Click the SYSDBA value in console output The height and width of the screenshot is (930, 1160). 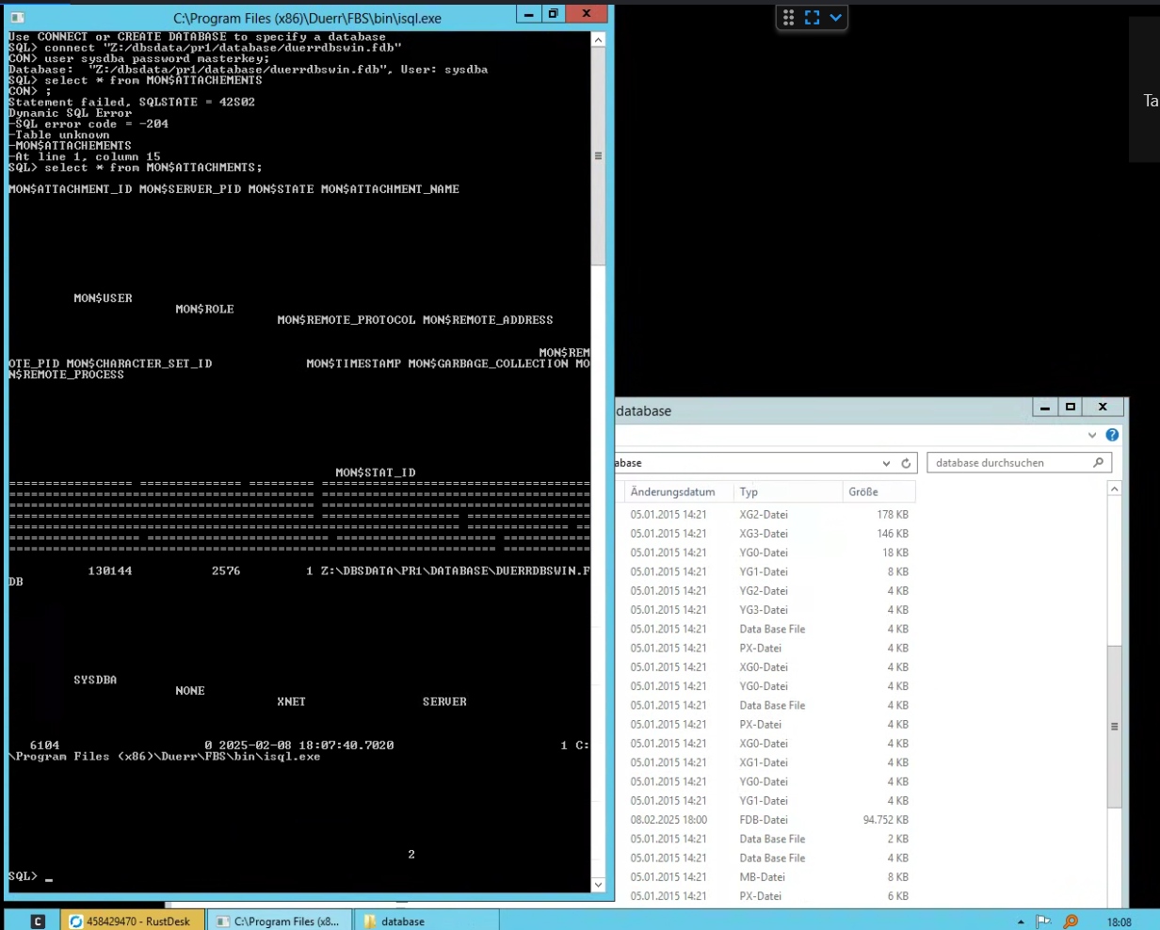(95, 680)
